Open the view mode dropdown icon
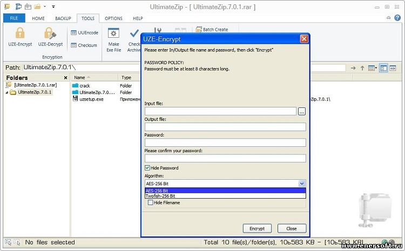 click(x=373, y=68)
